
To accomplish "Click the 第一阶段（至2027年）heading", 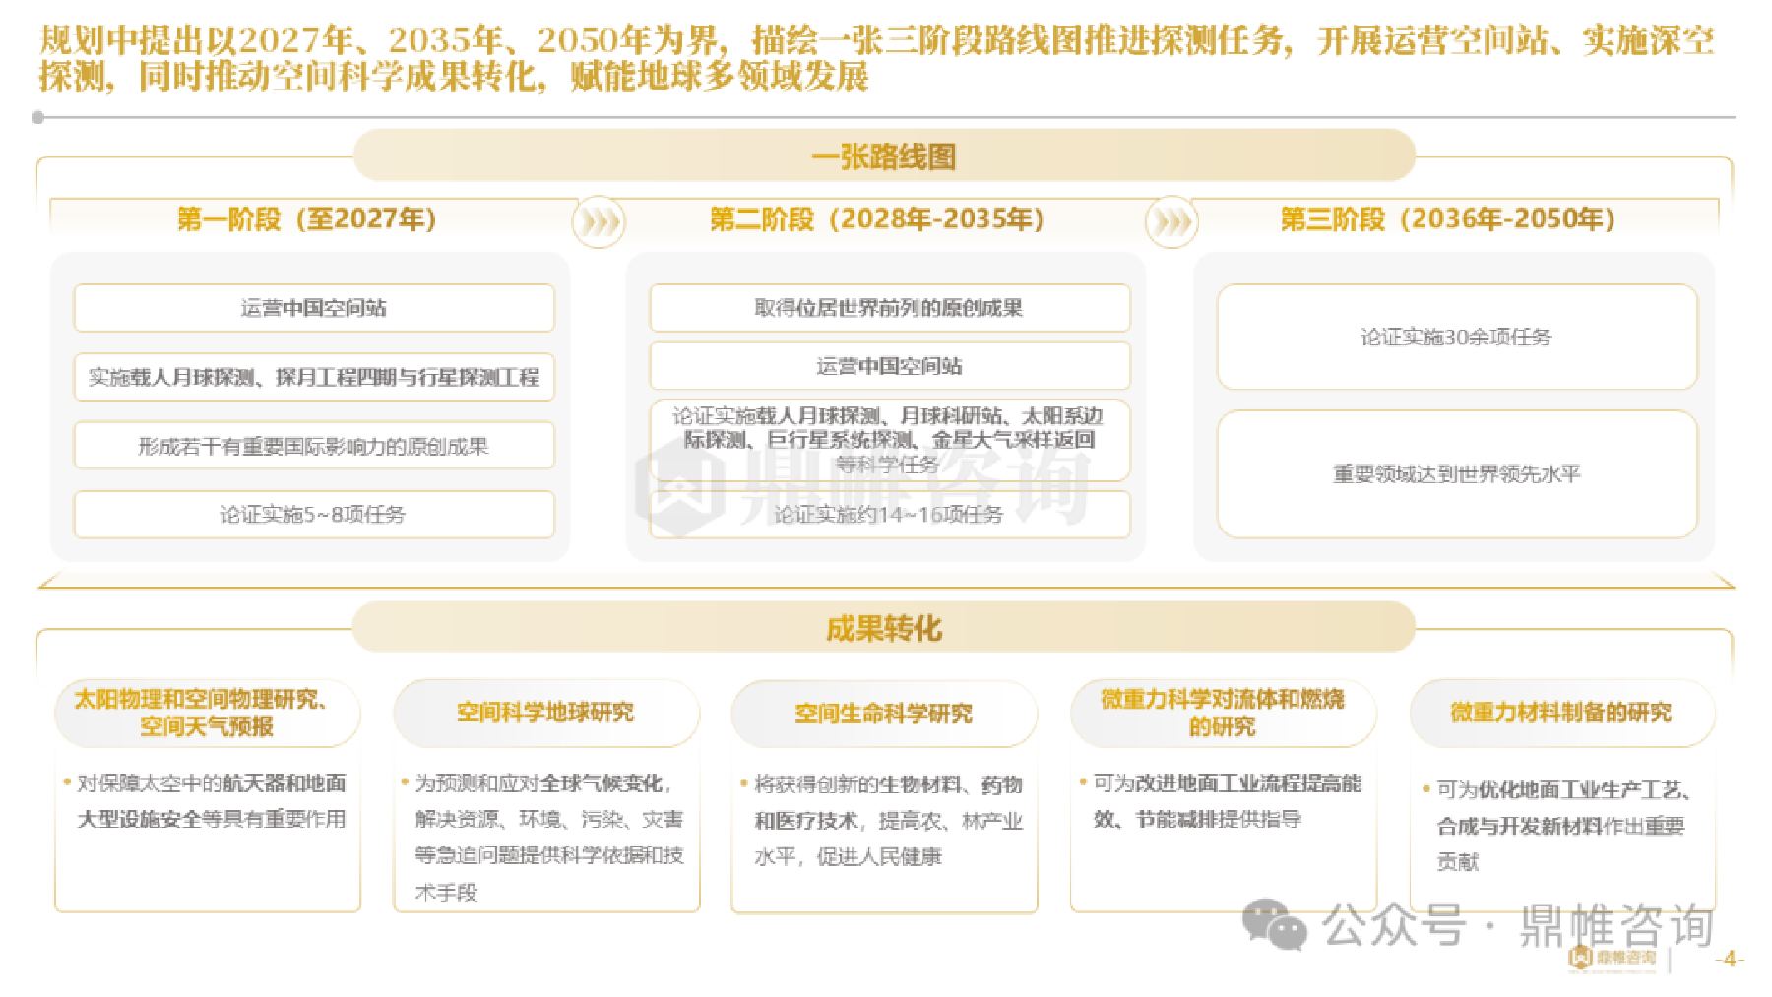I will 307,218.
